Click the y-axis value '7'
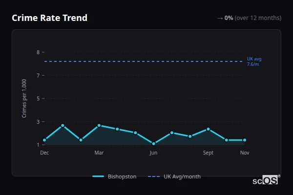293x195 pixels. [x=38, y=76]
